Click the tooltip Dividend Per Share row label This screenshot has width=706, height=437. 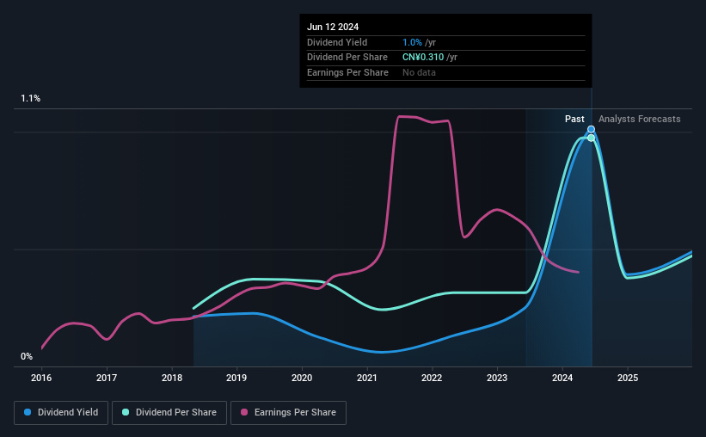pyautogui.click(x=347, y=58)
